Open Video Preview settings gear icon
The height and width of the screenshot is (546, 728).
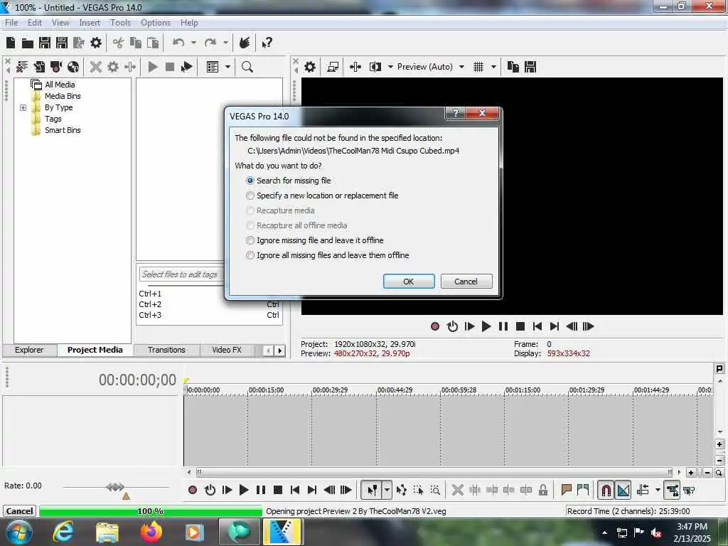[x=310, y=67]
